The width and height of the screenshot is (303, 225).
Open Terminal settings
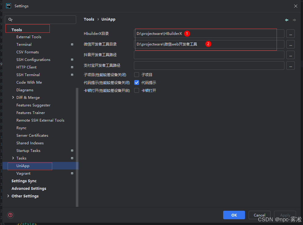click(x=24, y=44)
